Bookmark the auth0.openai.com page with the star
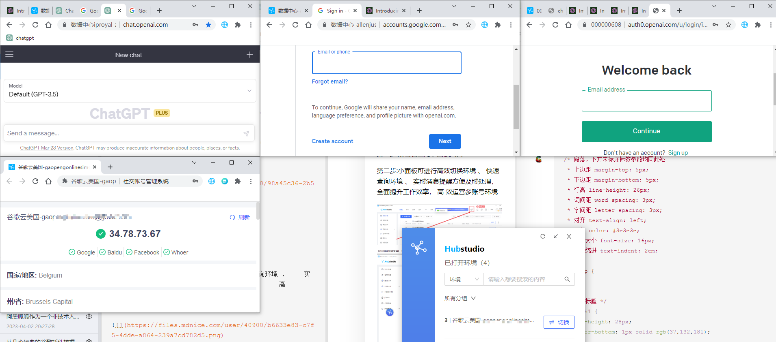776x342 pixels. coord(728,25)
